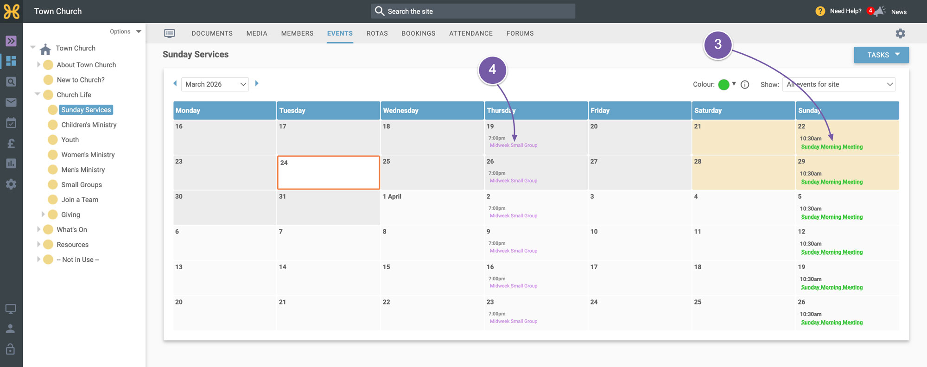Open the envelope messages icon in sidebar
The image size is (927, 367).
pos(11,102)
